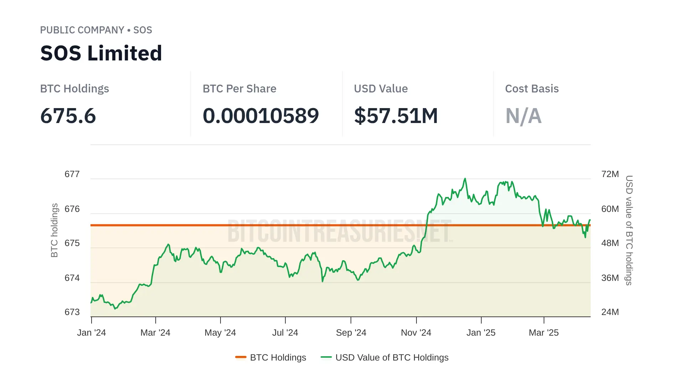This screenshot has height=384, width=684.
Task: Select the BTC Per Share value 0.00010589
Action: [260, 116]
